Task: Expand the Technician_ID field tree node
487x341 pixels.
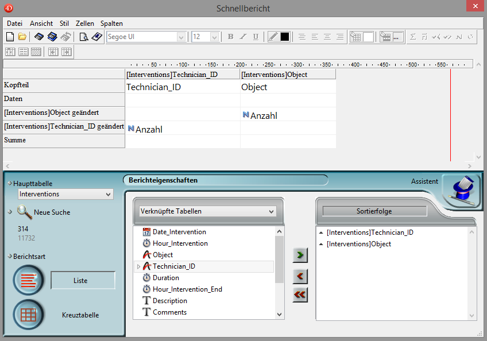Action: tap(138, 266)
